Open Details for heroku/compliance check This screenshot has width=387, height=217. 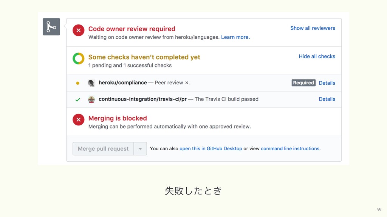coord(327,83)
